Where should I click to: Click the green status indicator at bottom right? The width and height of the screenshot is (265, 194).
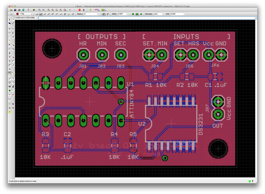point(250,181)
